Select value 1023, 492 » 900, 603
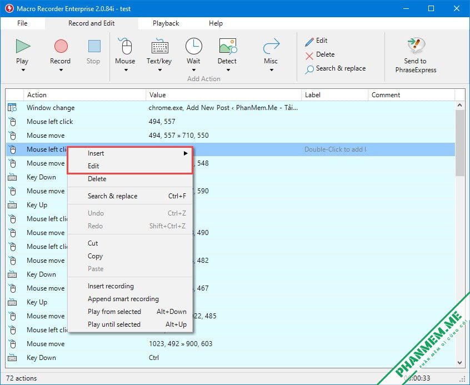470x385 pixels. (x=181, y=344)
